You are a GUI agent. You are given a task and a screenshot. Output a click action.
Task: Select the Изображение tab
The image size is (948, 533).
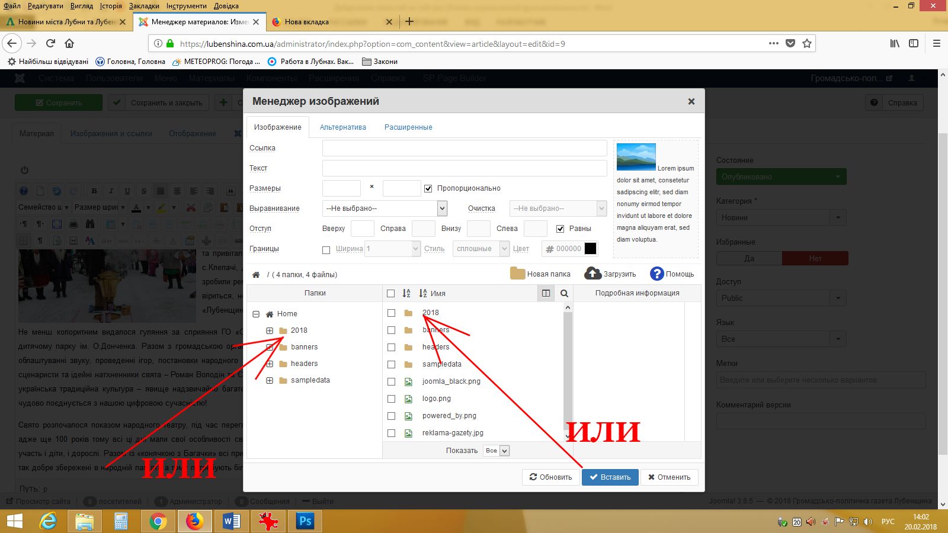[277, 127]
